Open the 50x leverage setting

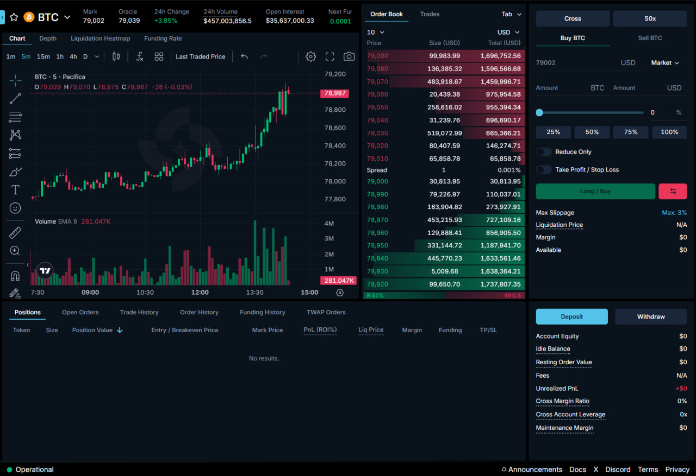tap(650, 18)
